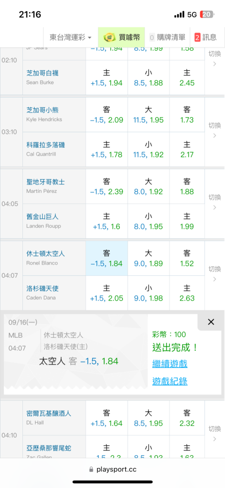The height and width of the screenshot is (488, 225).
Task: Select Brewers 客 2.32 moneyline
Action: coord(187,418)
